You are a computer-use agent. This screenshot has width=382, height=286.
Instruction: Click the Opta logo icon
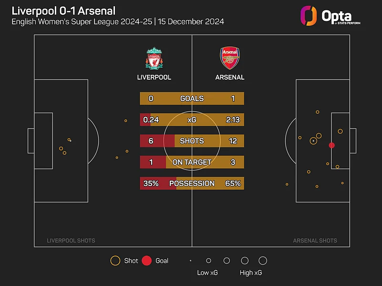coord(309,16)
